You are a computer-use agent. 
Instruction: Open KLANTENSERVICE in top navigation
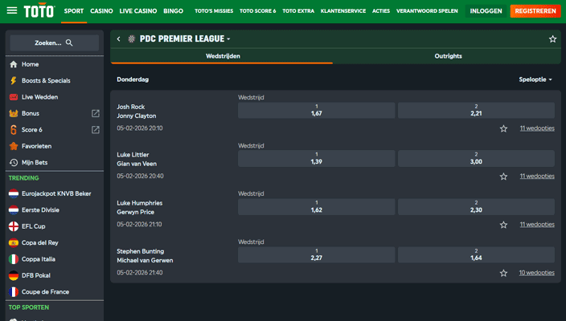coord(343,11)
